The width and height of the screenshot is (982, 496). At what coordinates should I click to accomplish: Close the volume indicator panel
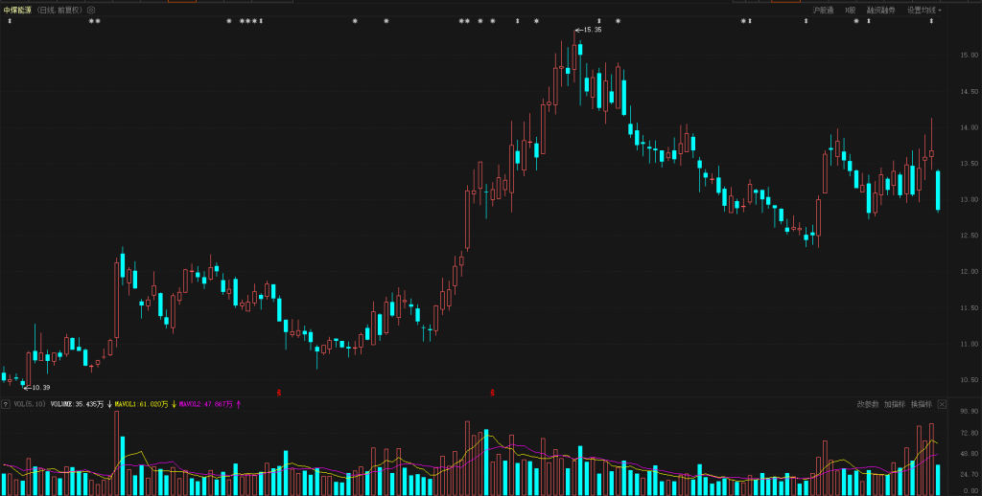click(x=941, y=404)
